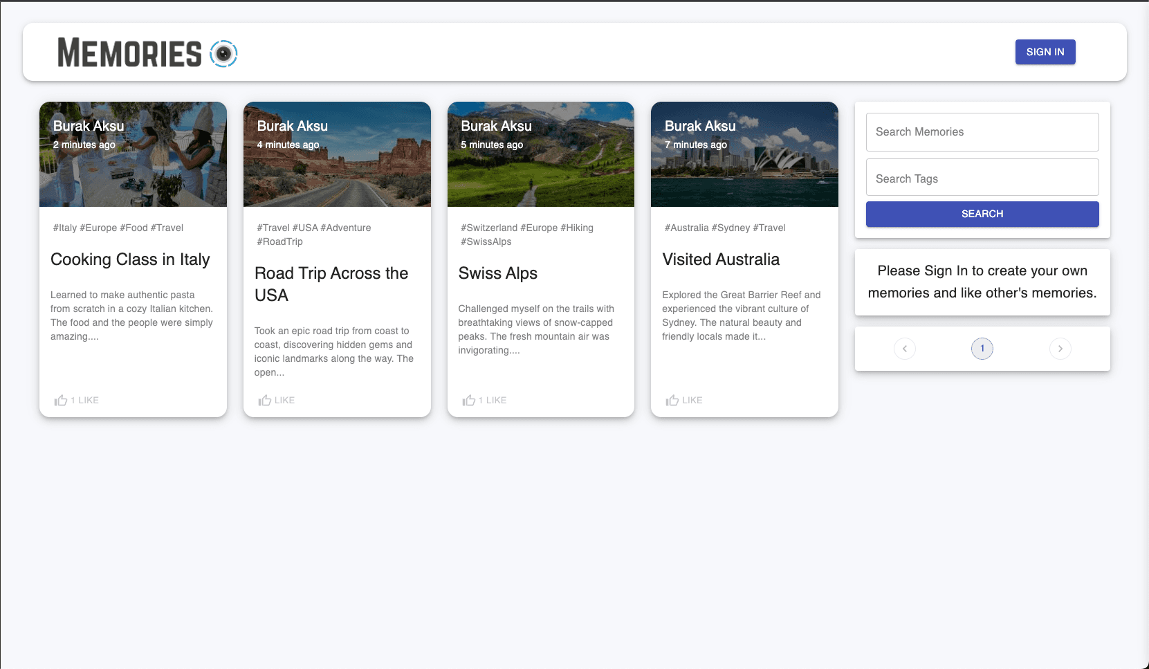Image resolution: width=1149 pixels, height=669 pixels.
Task: Like the Visited Australia memory
Action: click(x=684, y=400)
